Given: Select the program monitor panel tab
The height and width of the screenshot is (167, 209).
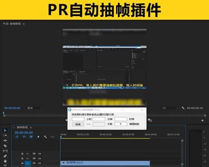Looking at the screenshot, I should click(12, 24).
